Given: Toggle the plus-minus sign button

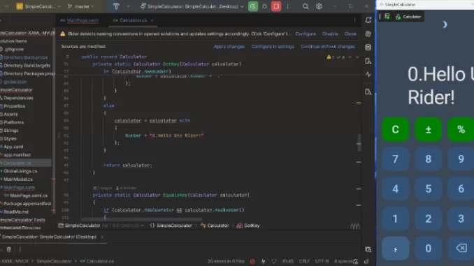Looking at the screenshot, I should [428, 130].
